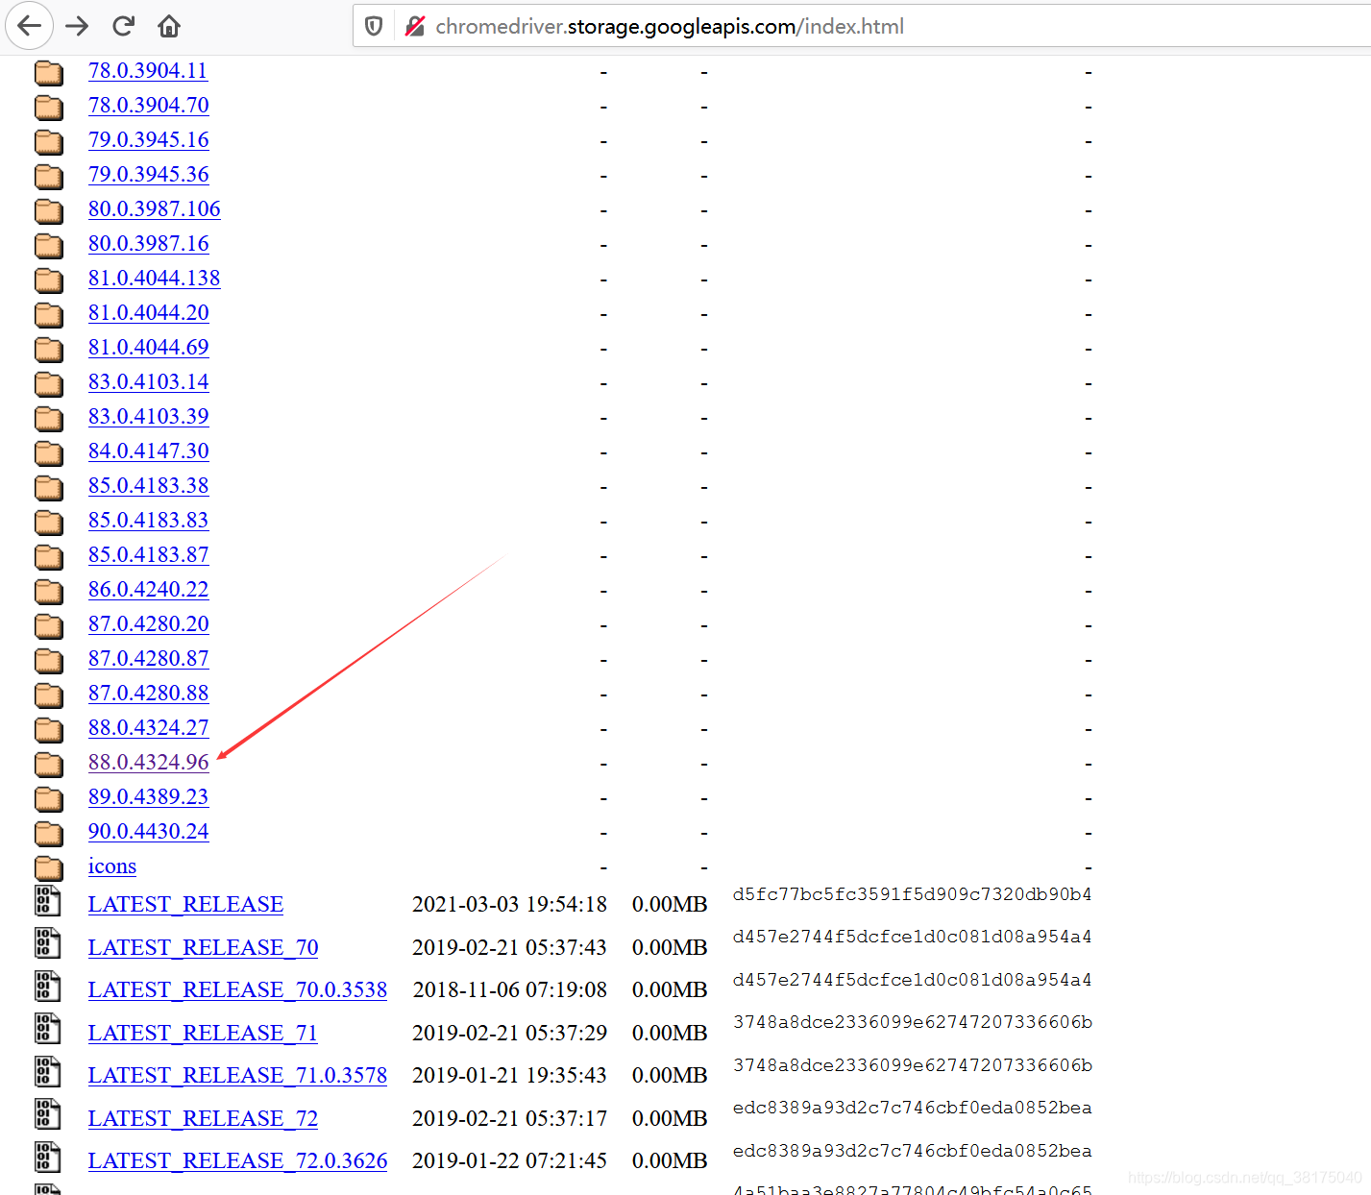Open the 84.0.4147.30 folder link
Viewport: 1371px width, 1195px height.
(149, 451)
